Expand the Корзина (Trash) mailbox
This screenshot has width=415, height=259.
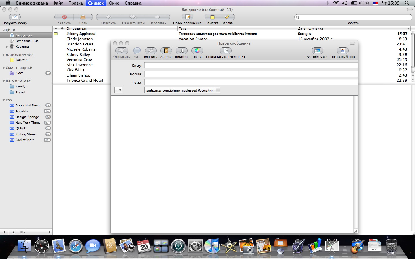click(7, 47)
